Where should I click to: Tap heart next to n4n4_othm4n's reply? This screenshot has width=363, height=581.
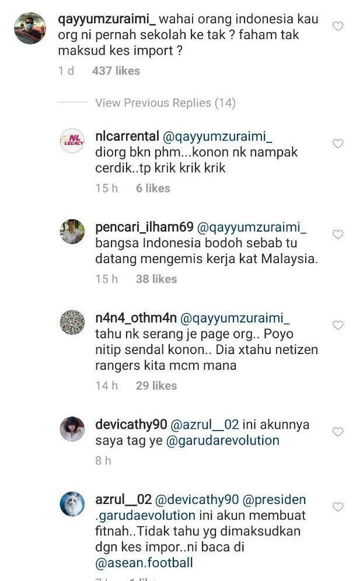point(338,325)
